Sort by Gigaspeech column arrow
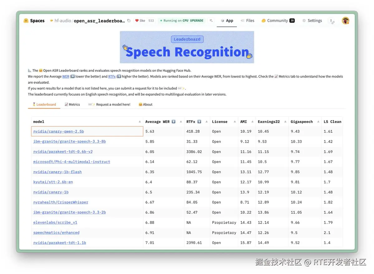Screen dimensions: 374x274 [318, 122]
